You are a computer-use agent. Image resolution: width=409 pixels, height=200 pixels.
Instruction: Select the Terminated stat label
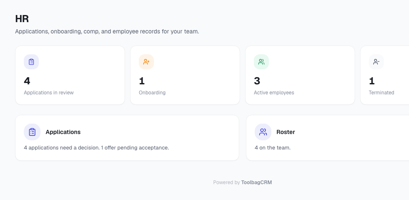(x=381, y=92)
